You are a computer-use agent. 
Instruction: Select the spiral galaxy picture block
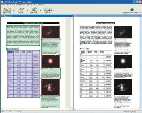pos(50,87)
